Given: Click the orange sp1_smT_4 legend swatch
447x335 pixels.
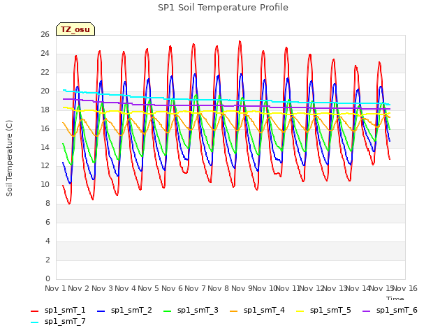Looking at the screenshot, I should [x=233, y=311].
